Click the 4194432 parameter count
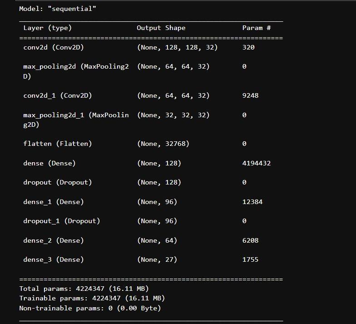356x324 pixels. click(x=256, y=163)
